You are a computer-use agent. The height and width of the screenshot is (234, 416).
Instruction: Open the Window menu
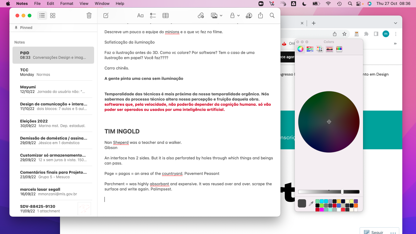(x=102, y=3)
